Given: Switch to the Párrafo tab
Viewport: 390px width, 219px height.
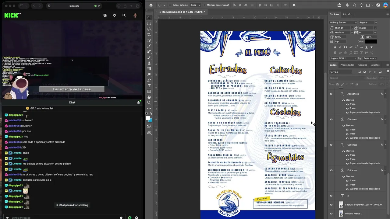Looking at the screenshot, I should tap(347, 14).
